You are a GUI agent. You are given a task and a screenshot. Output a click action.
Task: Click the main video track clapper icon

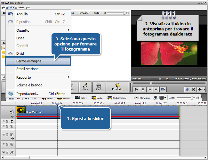coord(12,112)
